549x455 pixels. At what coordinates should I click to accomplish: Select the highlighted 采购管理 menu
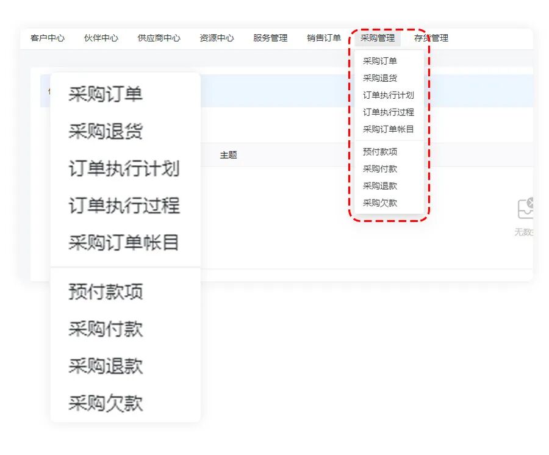[378, 38]
